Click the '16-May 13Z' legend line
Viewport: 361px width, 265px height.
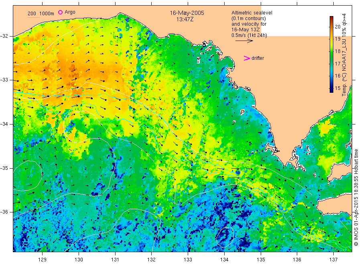tap(245, 30)
